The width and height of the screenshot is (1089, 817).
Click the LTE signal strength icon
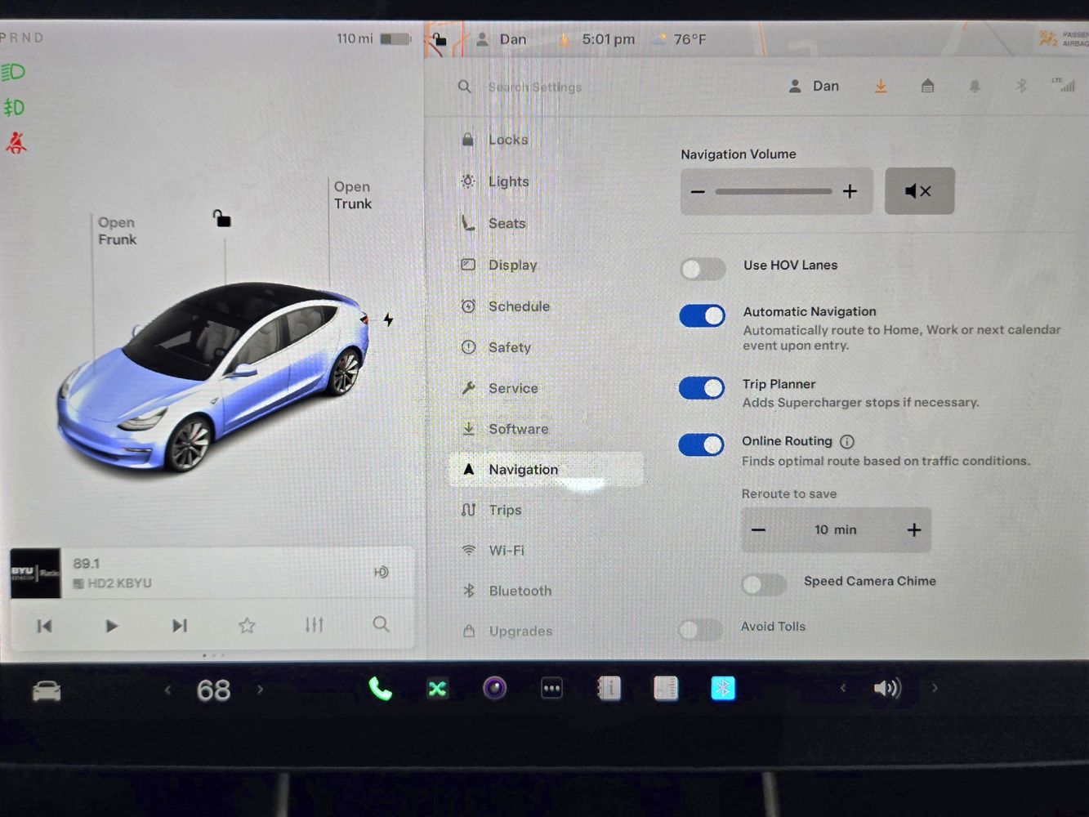tap(1063, 85)
